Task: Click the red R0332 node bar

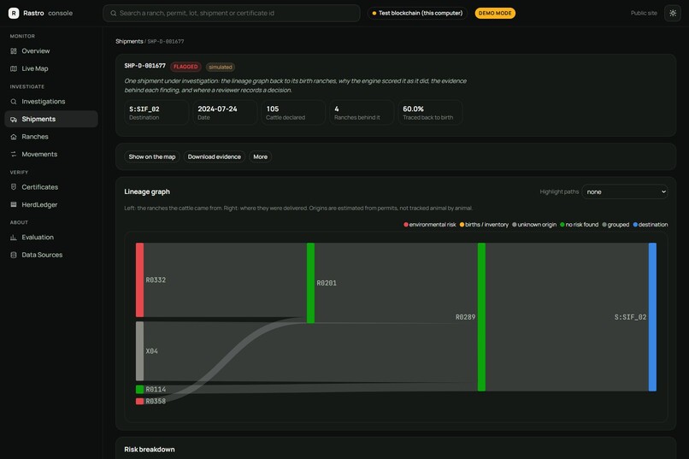Action: point(139,280)
